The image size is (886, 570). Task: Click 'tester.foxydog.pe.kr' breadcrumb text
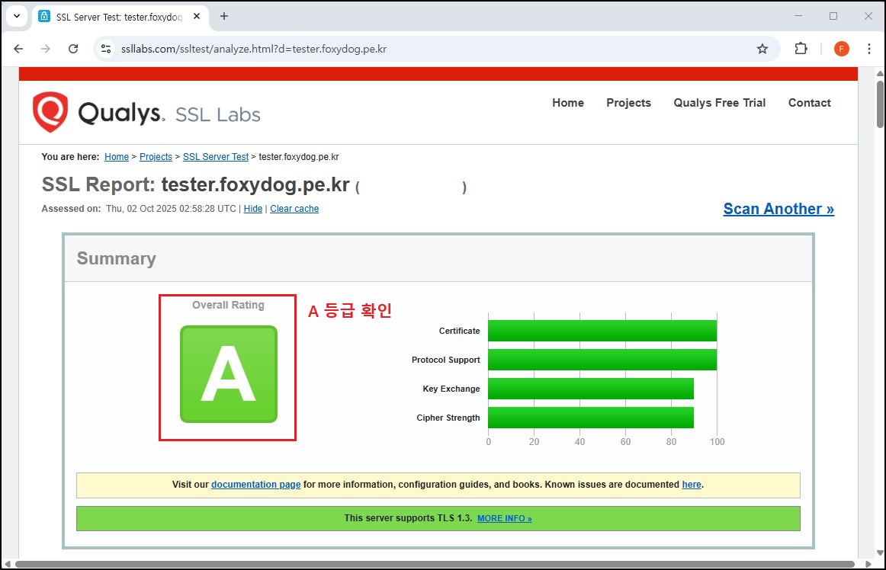[x=299, y=157]
